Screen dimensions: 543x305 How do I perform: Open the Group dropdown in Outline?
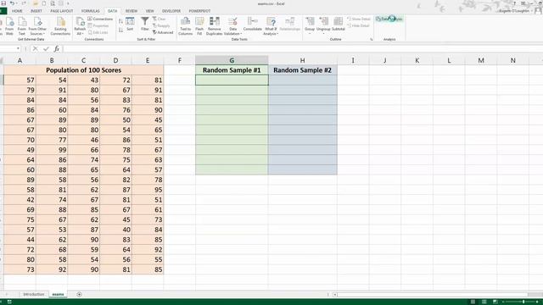click(x=310, y=25)
